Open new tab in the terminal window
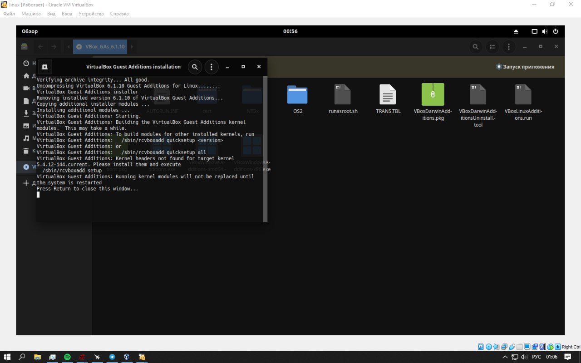This screenshot has width=581, height=363. (x=44, y=67)
